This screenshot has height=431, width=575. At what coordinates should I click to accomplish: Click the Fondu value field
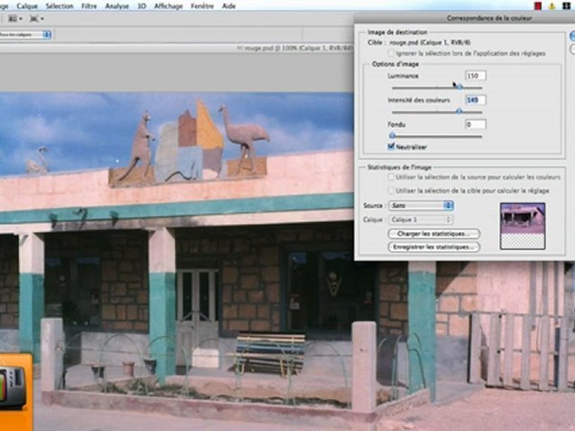(x=475, y=125)
